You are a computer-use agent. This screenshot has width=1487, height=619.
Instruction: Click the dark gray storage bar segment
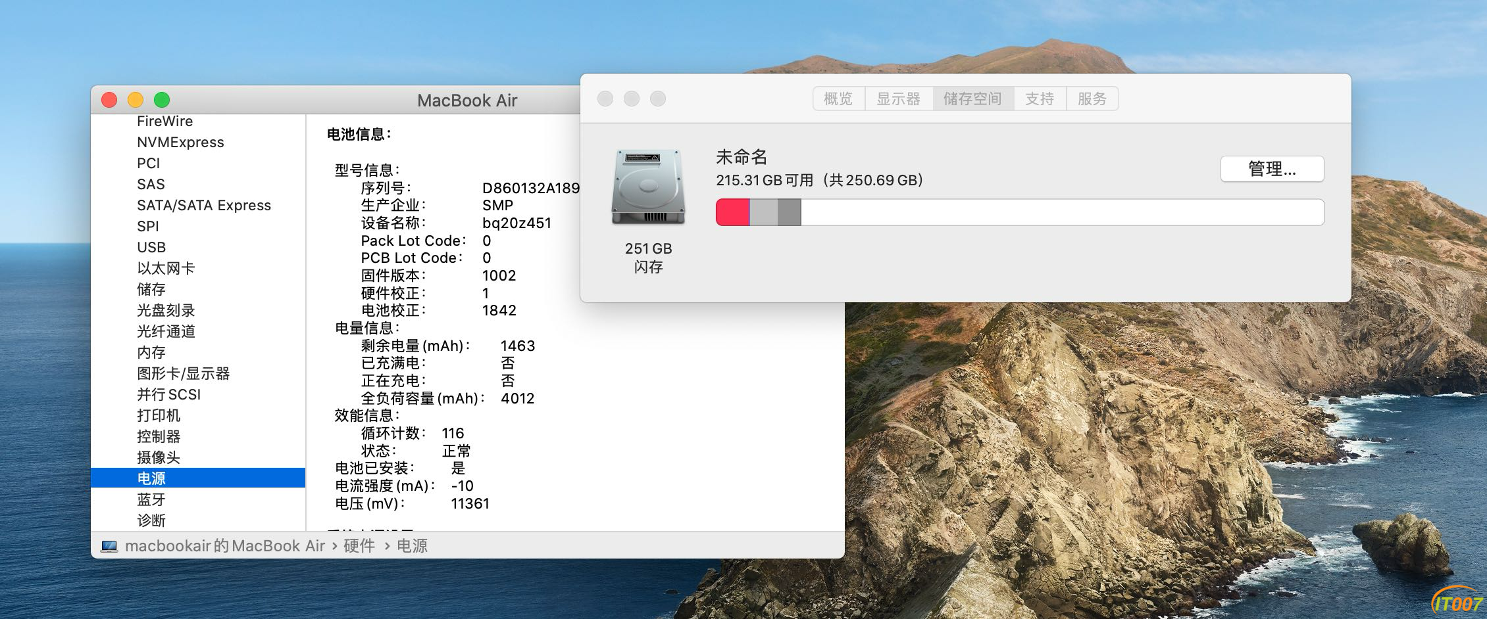pyautogui.click(x=789, y=212)
